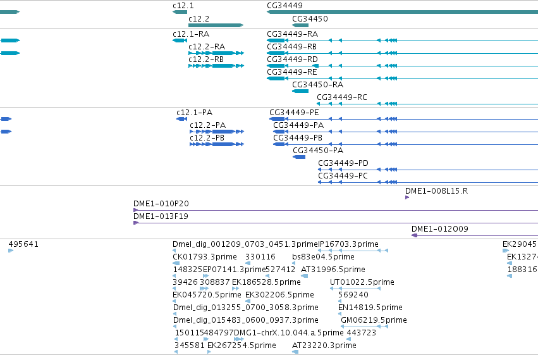Click the CG34450-RA transcript label

[x=318, y=84]
